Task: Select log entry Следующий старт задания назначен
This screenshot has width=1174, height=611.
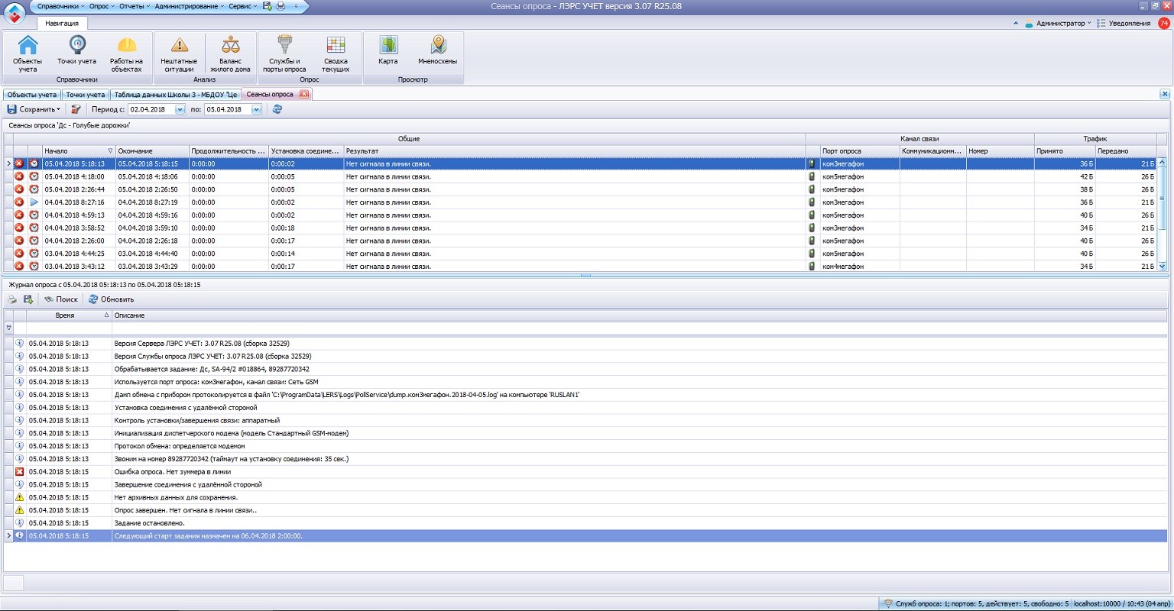Action: (585, 536)
